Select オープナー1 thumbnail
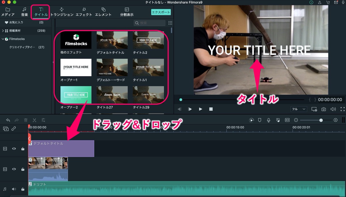 [76, 67]
